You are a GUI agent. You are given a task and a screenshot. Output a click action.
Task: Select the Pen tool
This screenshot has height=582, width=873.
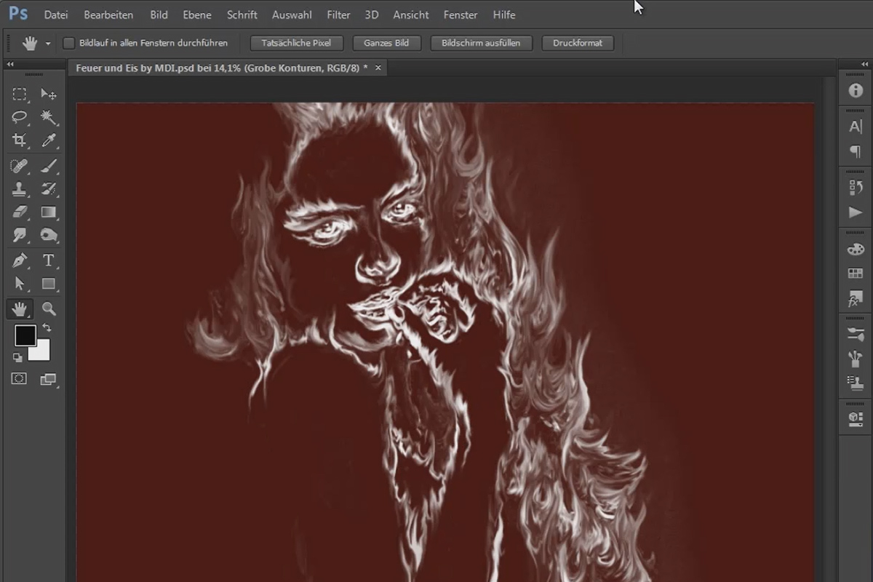click(20, 260)
